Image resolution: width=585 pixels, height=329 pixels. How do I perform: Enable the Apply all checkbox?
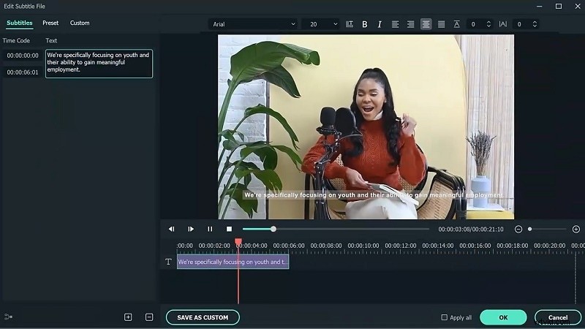445,317
